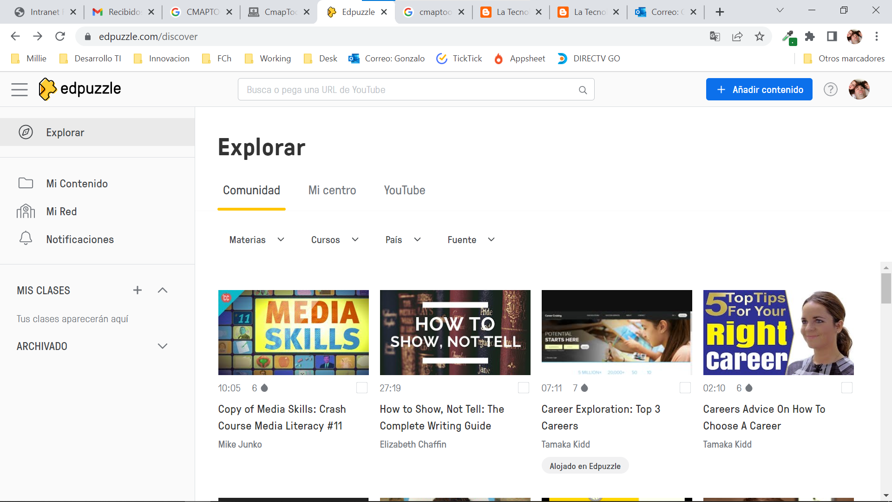
Task: Open the hamburger navigation menu
Action: coord(19,89)
